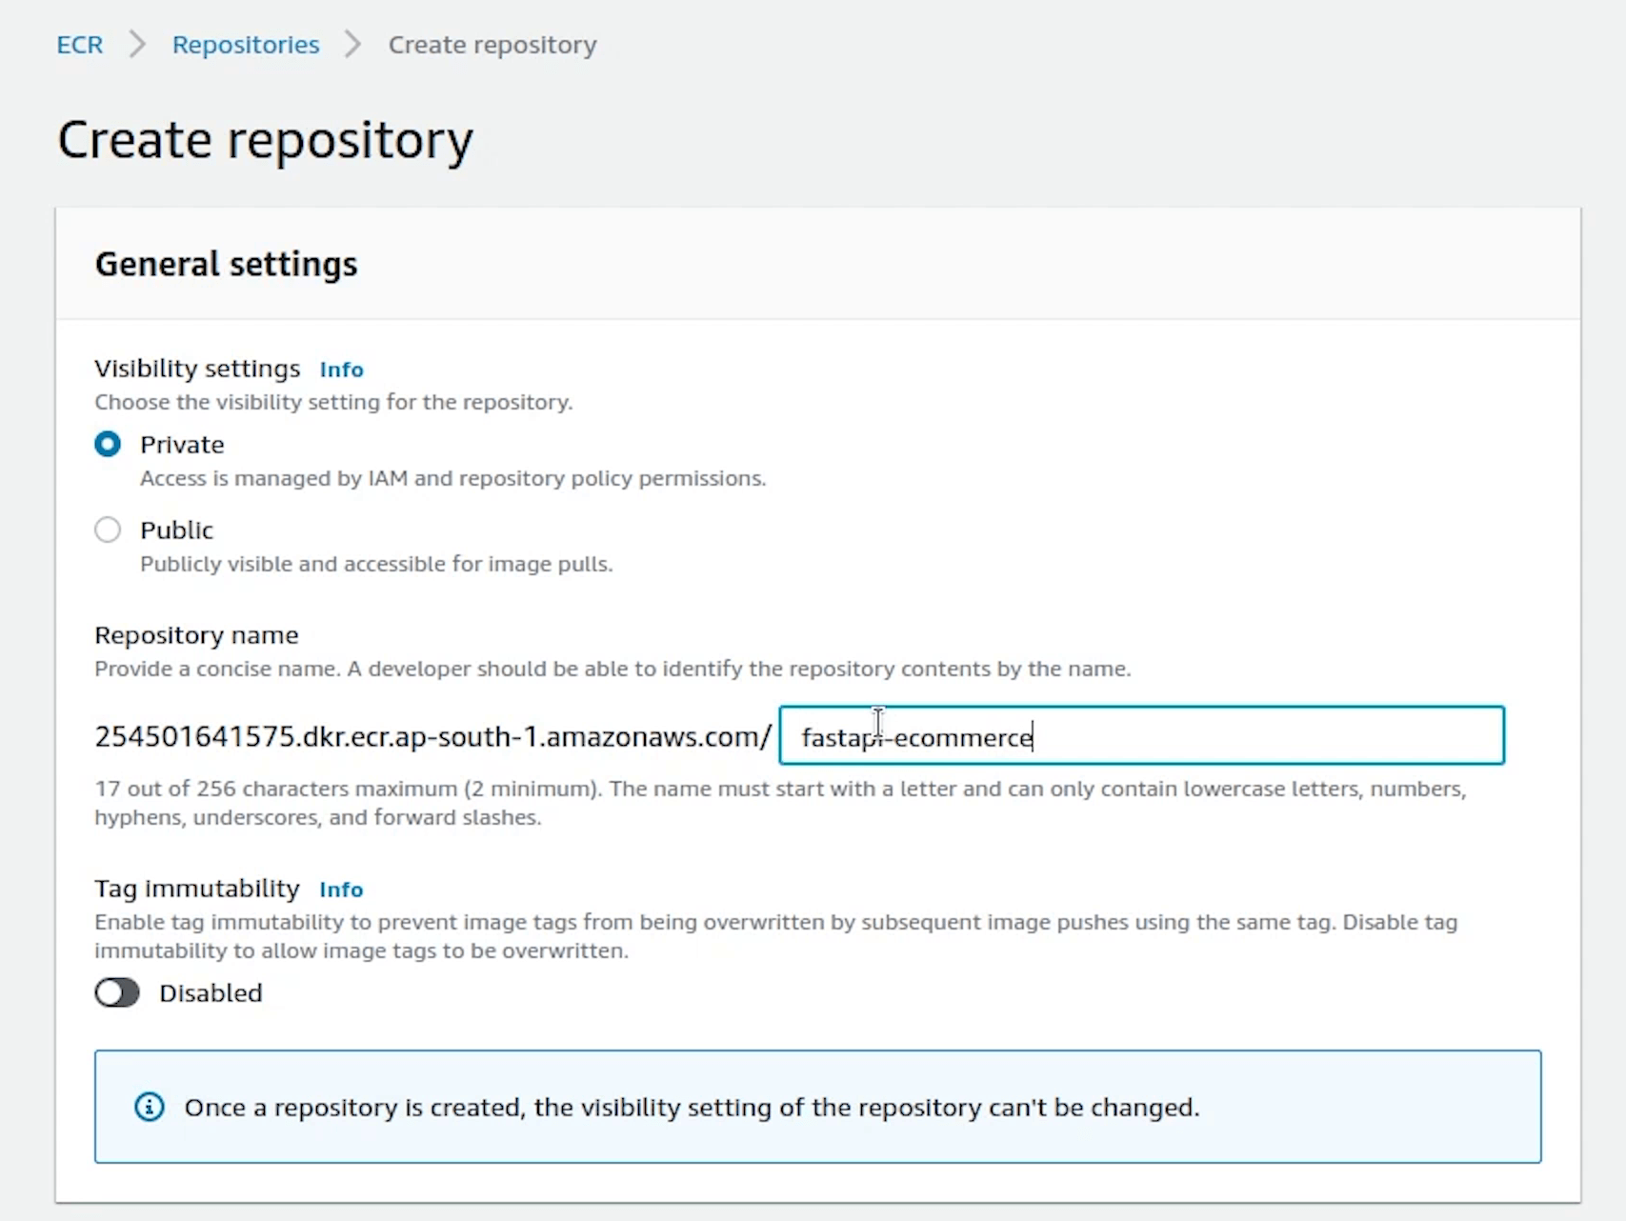This screenshot has height=1221, width=1626.
Task: Select the Public visibility radio button
Action: [x=108, y=530]
